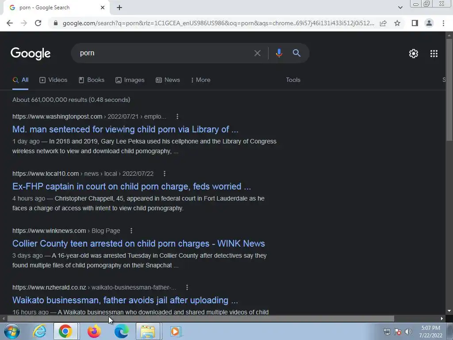The height and width of the screenshot is (340, 453).
Task: Reload the current page
Action: (x=38, y=23)
